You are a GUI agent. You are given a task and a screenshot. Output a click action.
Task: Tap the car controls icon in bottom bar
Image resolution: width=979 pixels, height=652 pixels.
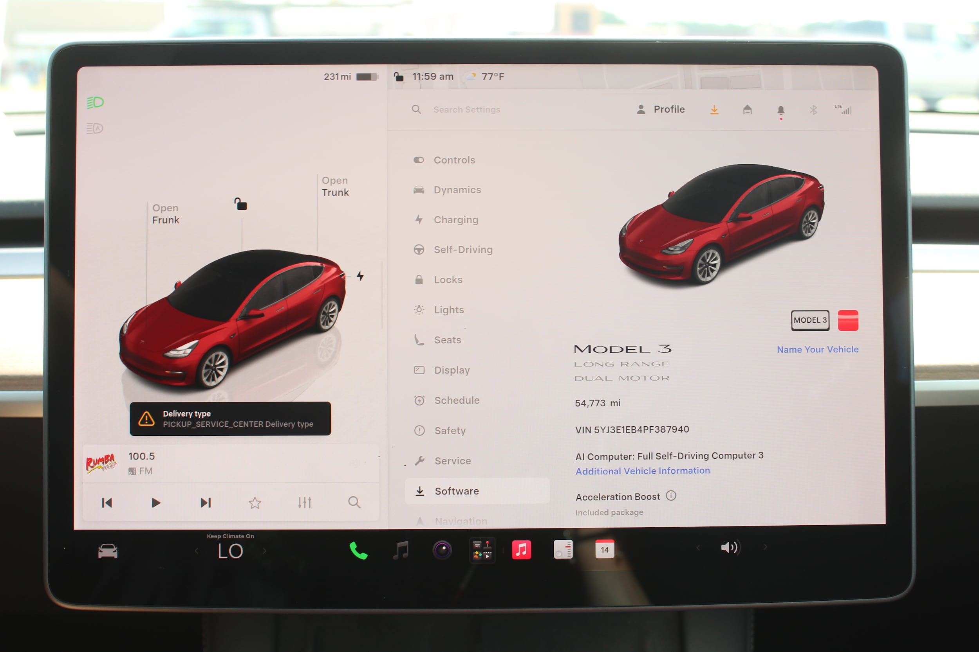coord(107,551)
